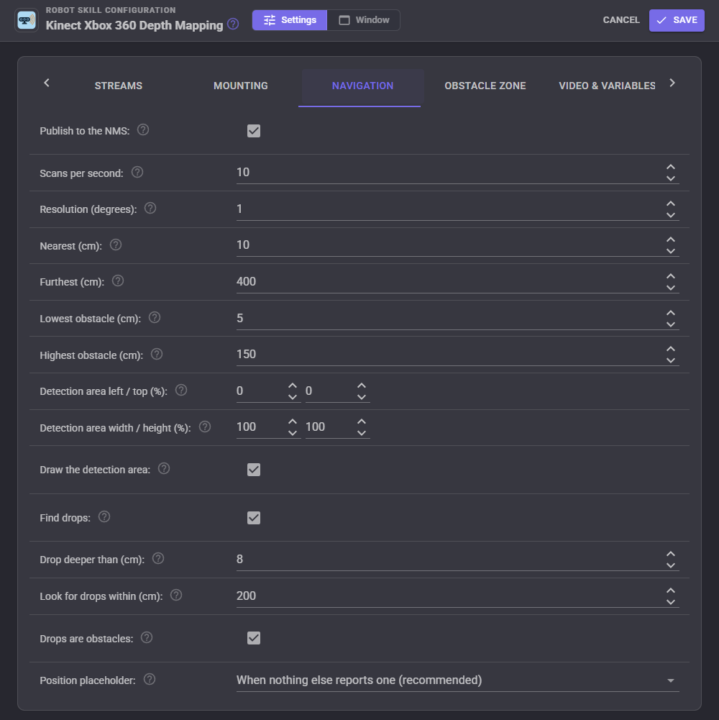Open the Mounting tab
719x720 pixels.
tap(241, 86)
